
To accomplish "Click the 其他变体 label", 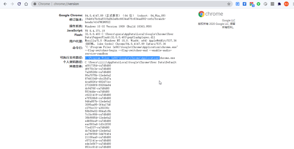I will (76, 66).
